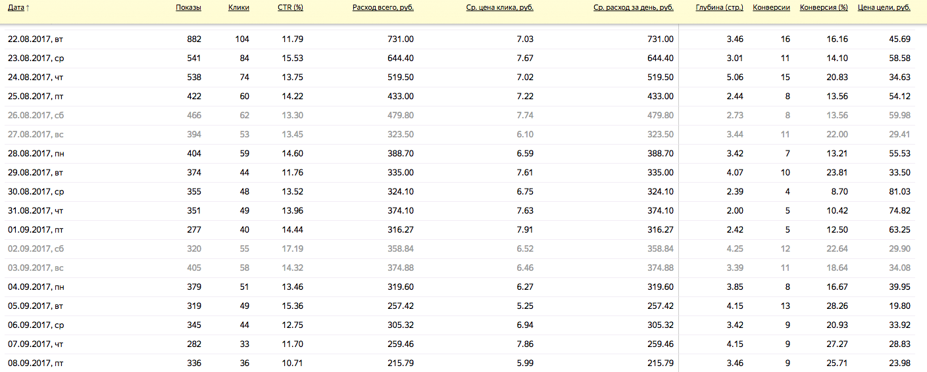Sort by Глубина (стр.) column
927x372 pixels.
[x=719, y=8]
